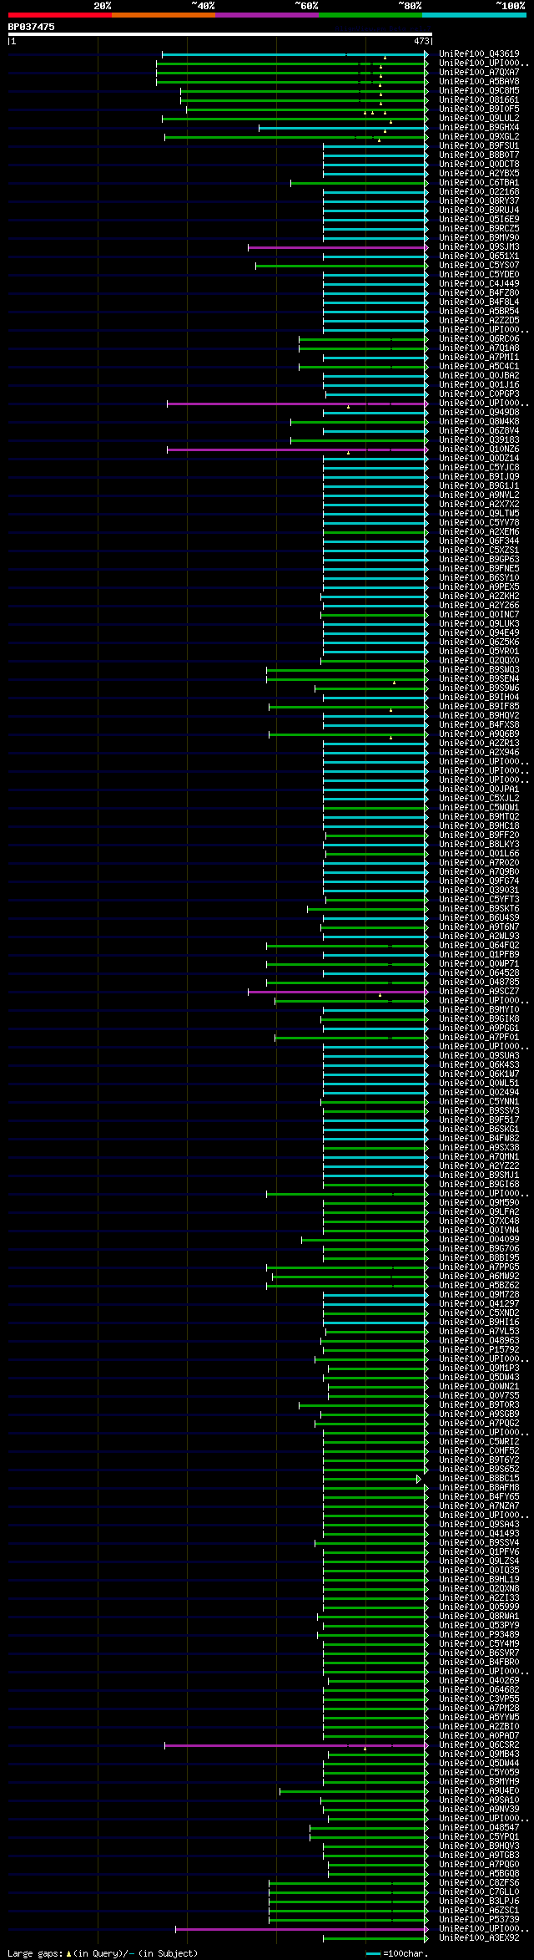Select hit label UniRef100_A7PMI1
The height and width of the screenshot is (1960, 534).
(479, 357)
